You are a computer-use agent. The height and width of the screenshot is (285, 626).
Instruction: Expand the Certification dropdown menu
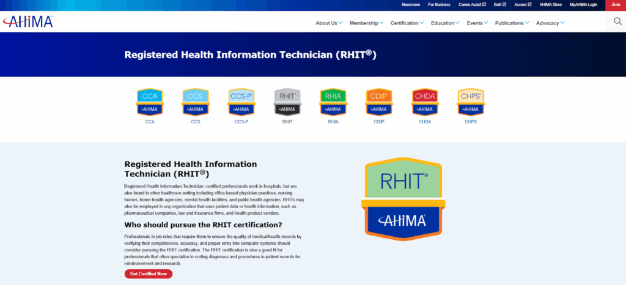(x=407, y=23)
